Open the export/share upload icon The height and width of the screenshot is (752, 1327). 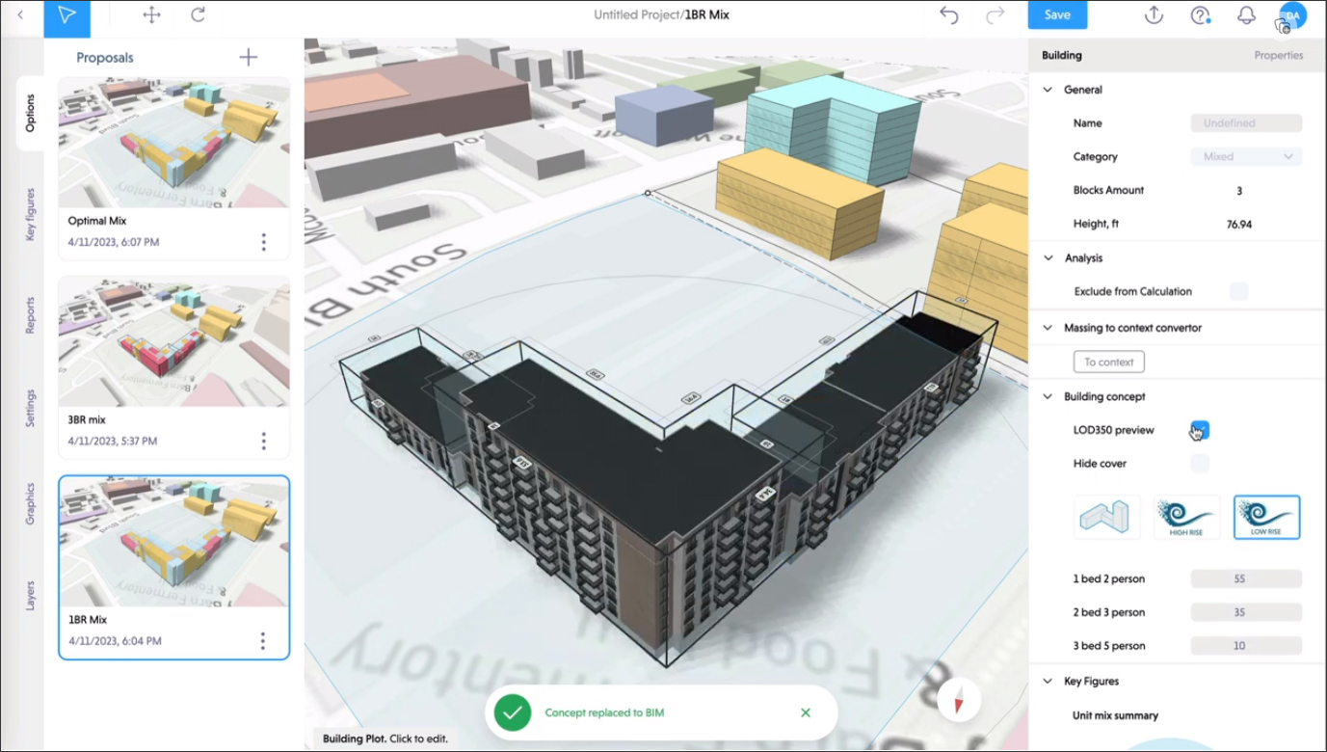point(1154,15)
